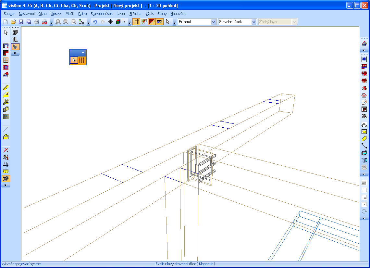Viewport: 370px width, 268px height.
Task: Click the red corner wall icon
Action: [6, 53]
